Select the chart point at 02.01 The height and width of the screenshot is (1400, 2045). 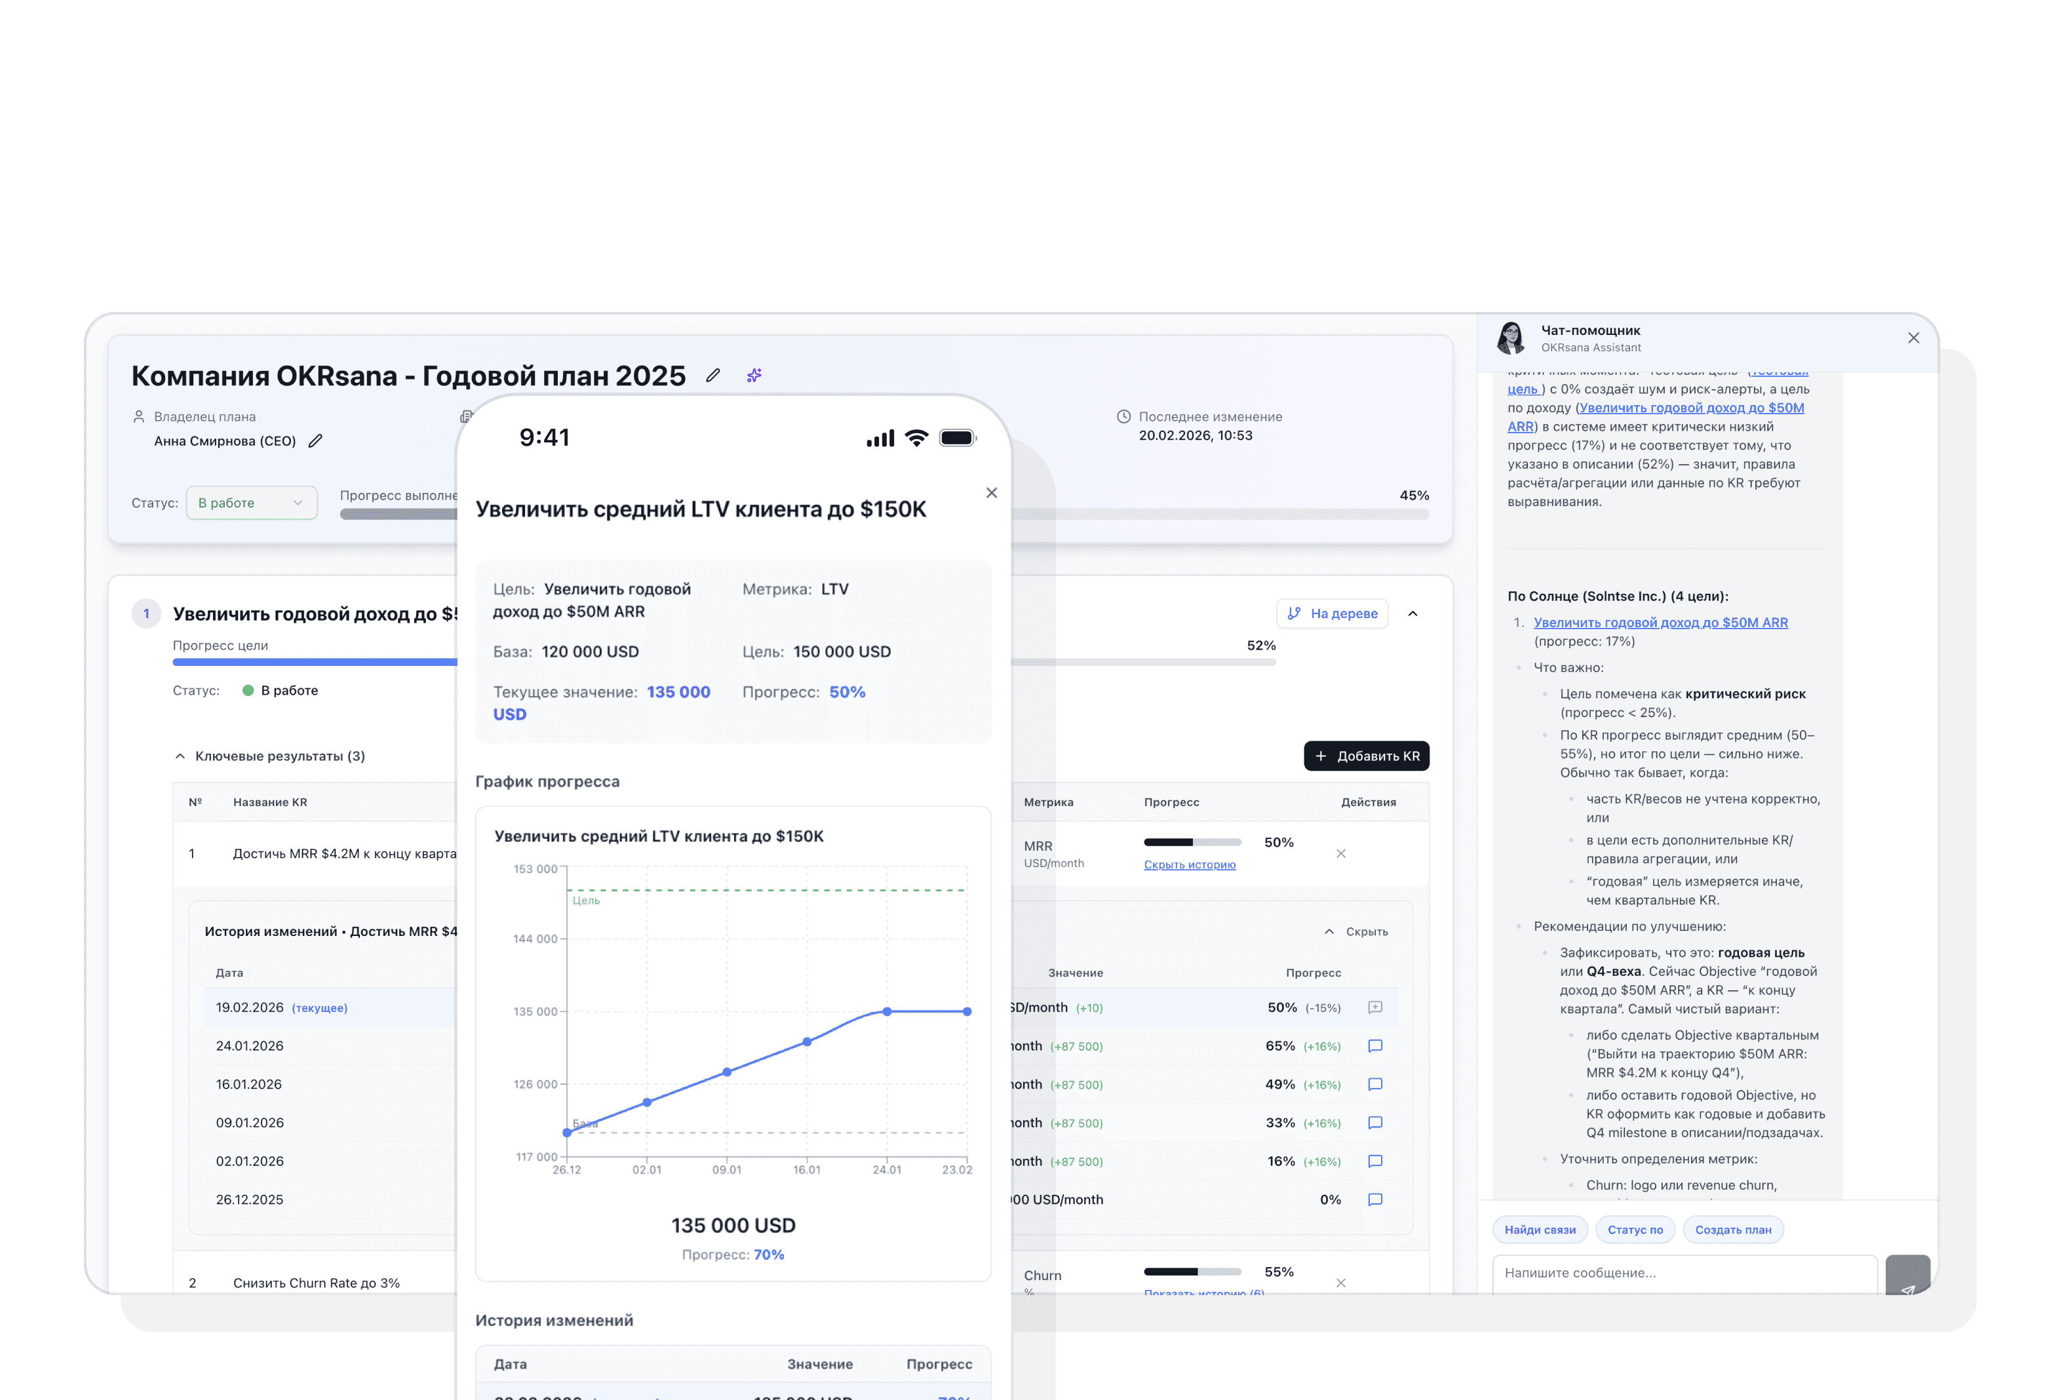[647, 1102]
